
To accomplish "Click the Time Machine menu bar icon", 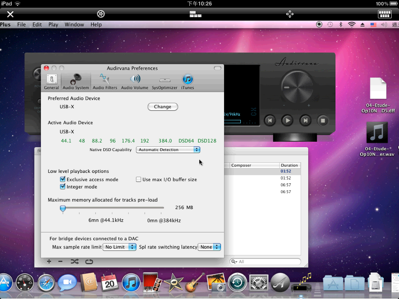I will point(330,25).
